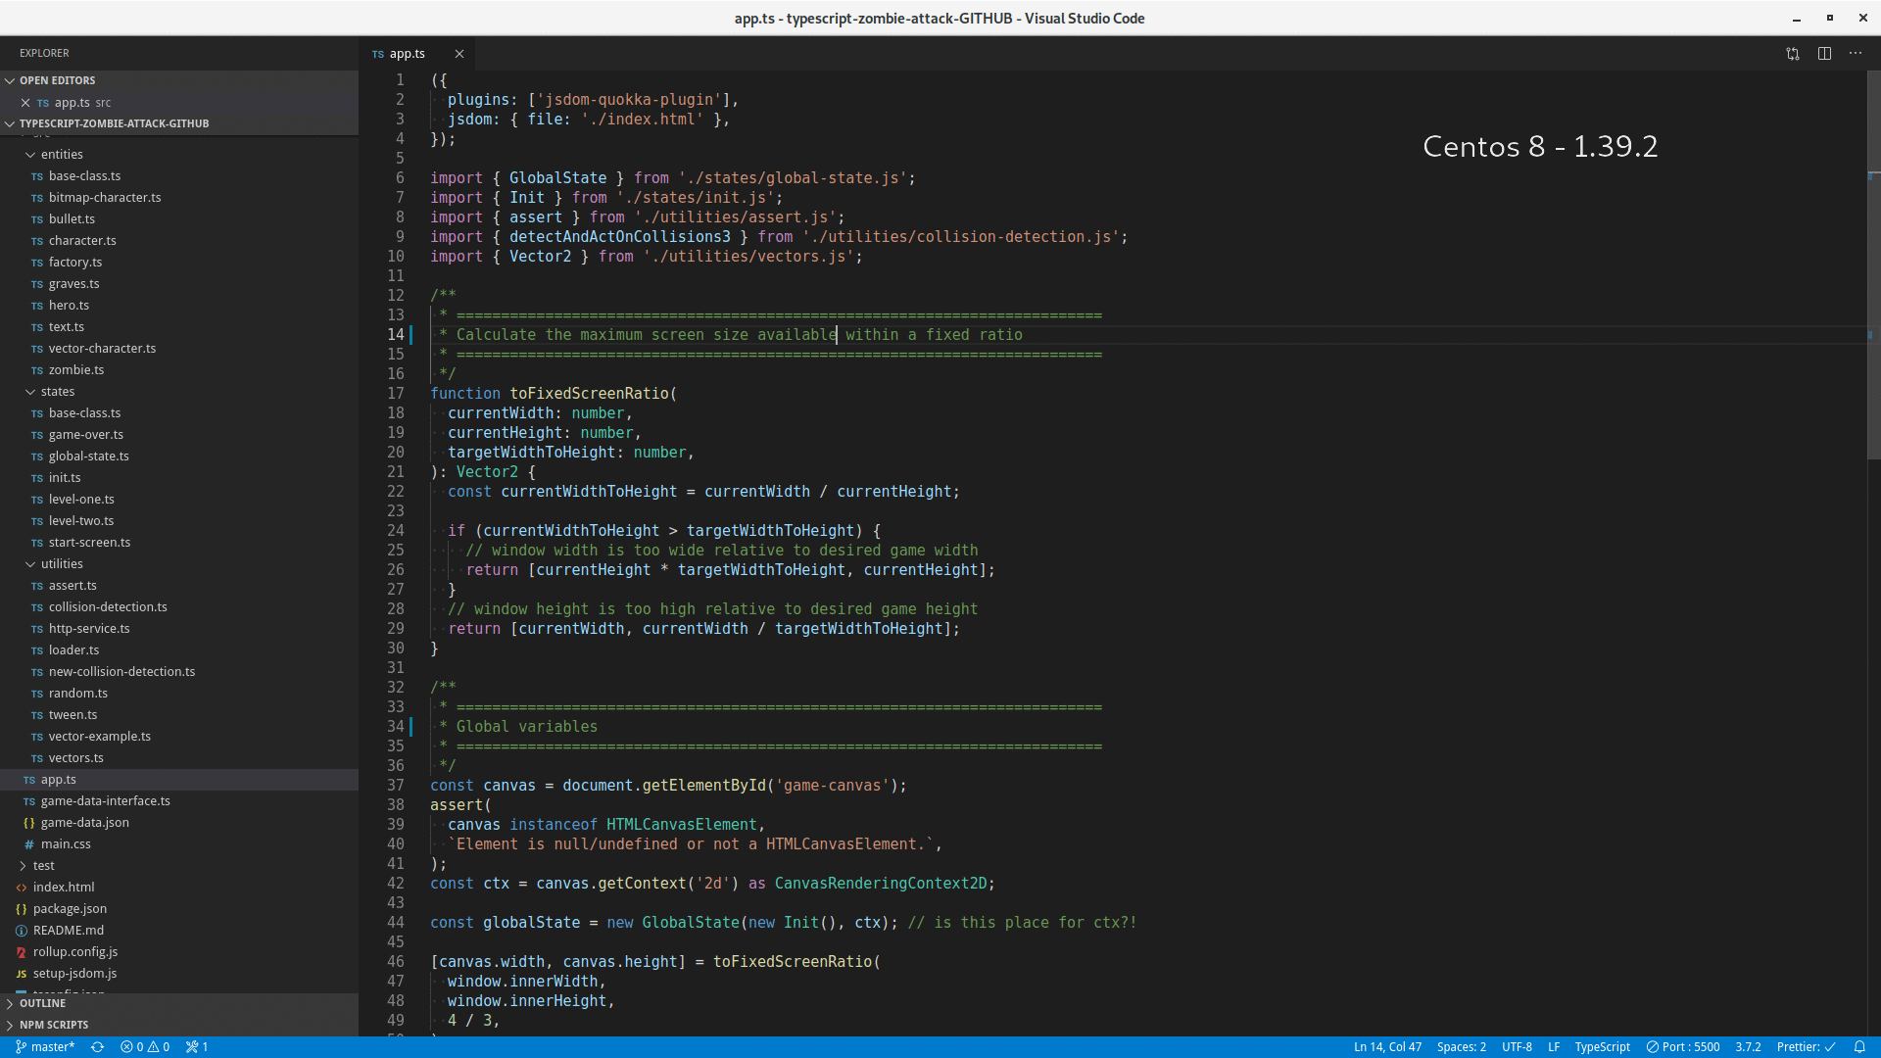Change language mode TypeScript
This screenshot has height=1058, width=1881.
coord(1602,1047)
